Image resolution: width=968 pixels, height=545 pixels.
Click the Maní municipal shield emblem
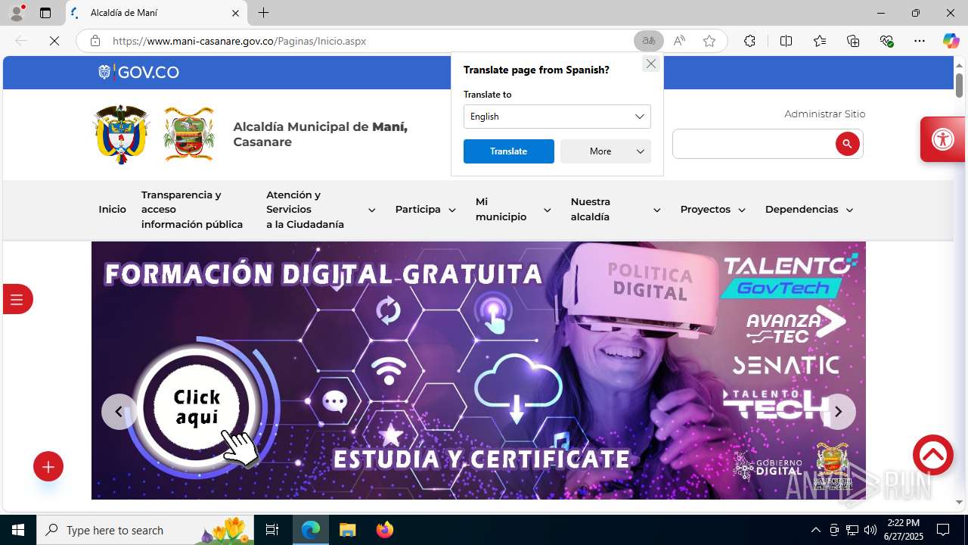pos(189,134)
